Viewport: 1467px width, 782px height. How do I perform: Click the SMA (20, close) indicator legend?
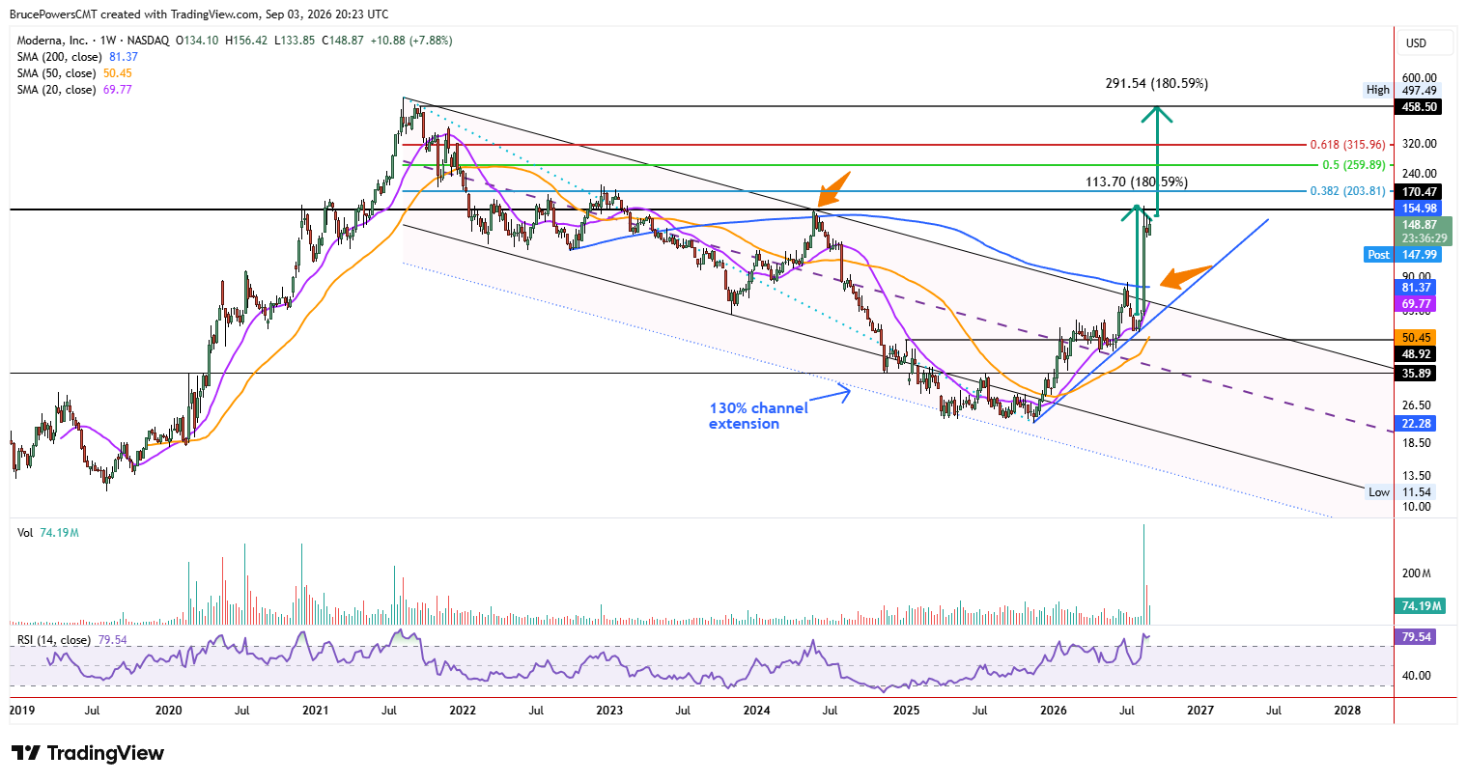click(73, 90)
